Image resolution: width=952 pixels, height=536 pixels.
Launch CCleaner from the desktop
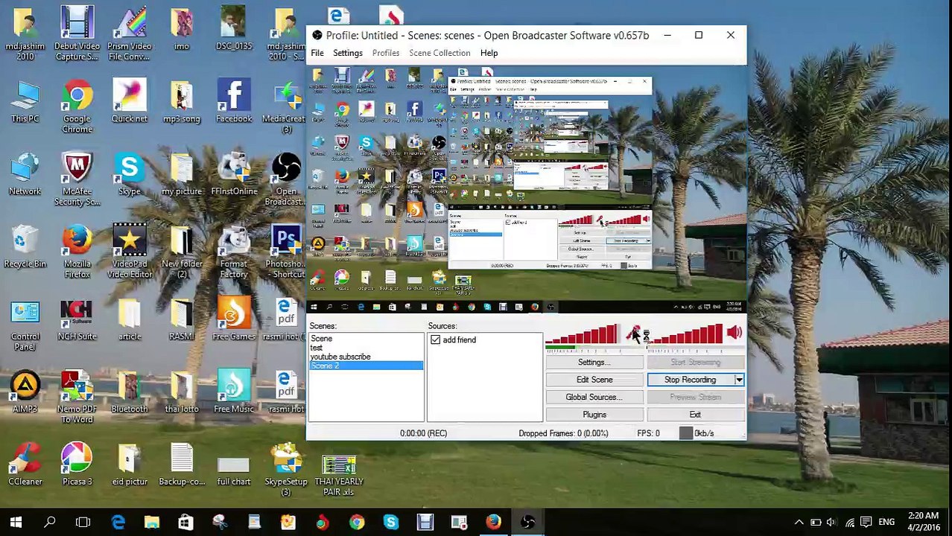pyautogui.click(x=25, y=463)
